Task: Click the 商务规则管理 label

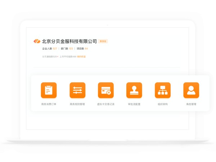Action: [77, 104]
